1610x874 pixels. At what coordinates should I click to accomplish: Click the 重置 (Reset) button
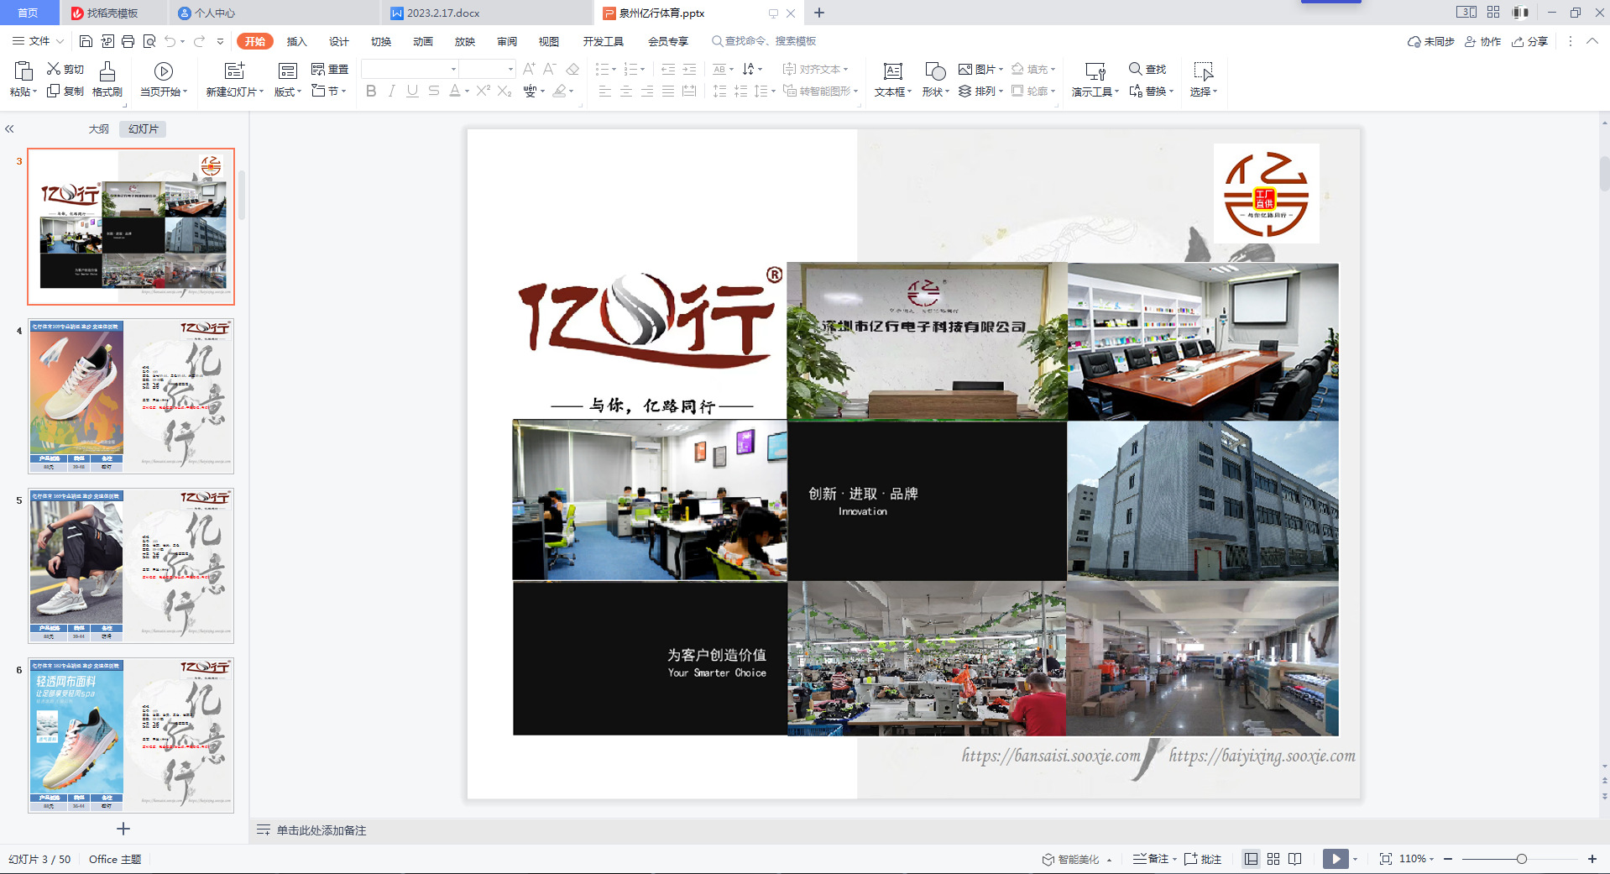coord(329,69)
